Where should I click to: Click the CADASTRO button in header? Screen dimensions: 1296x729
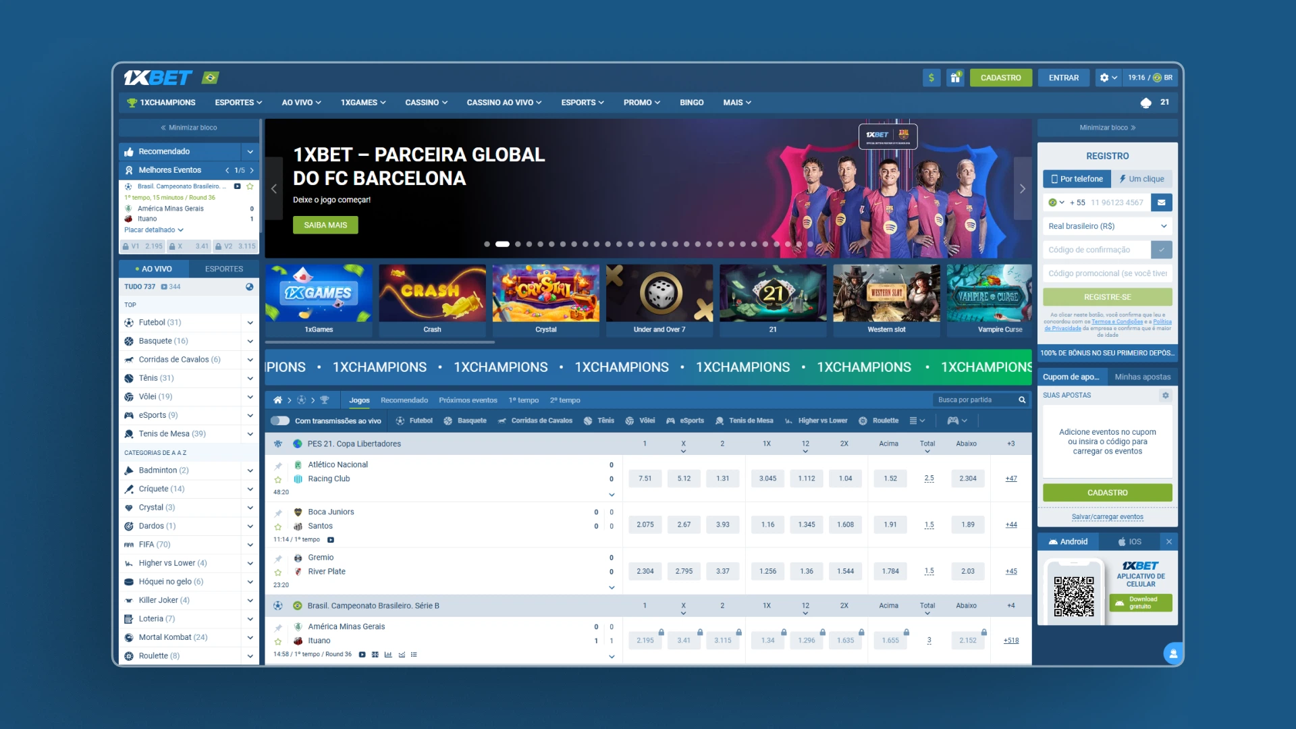(x=1000, y=78)
